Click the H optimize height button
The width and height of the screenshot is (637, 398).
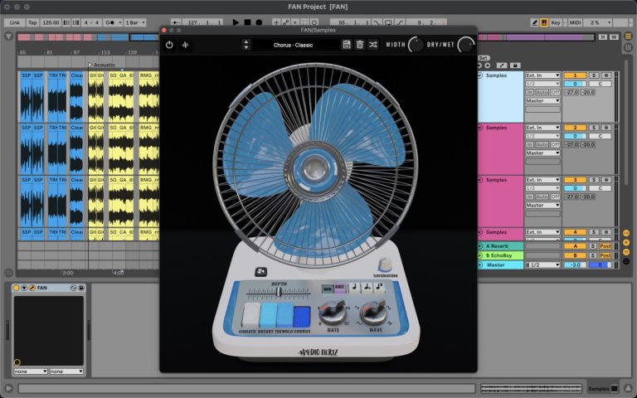603,37
